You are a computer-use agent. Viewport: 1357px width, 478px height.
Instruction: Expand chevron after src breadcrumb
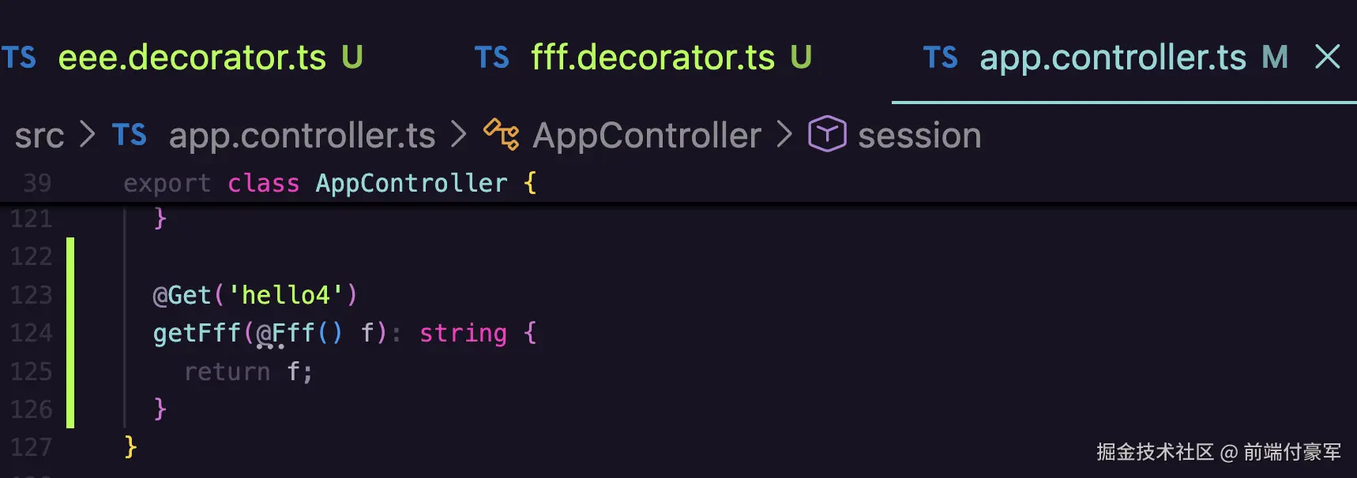coord(88,135)
